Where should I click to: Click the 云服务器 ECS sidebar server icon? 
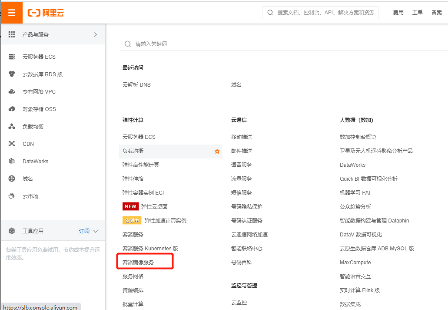click(x=12, y=57)
